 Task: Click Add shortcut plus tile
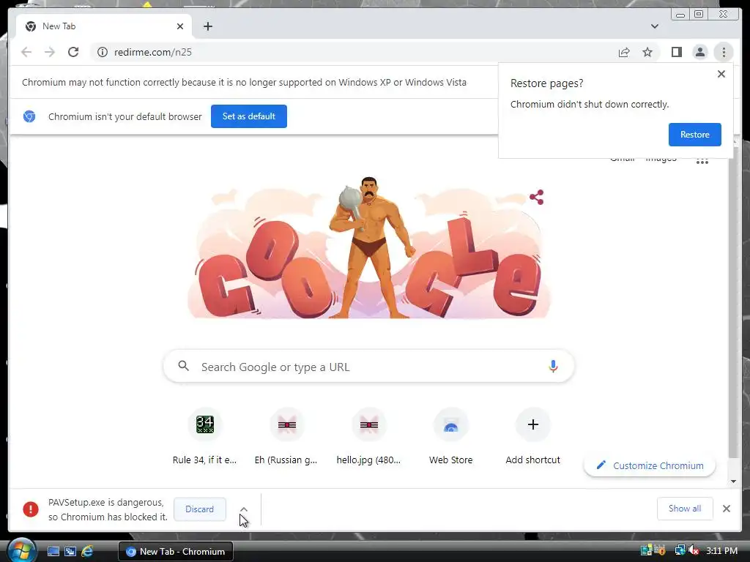533,438
